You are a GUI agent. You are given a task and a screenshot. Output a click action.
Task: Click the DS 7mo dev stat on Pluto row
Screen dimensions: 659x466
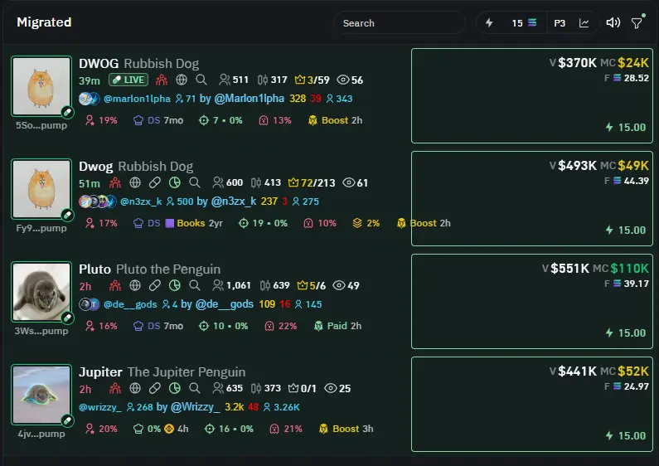(158, 326)
